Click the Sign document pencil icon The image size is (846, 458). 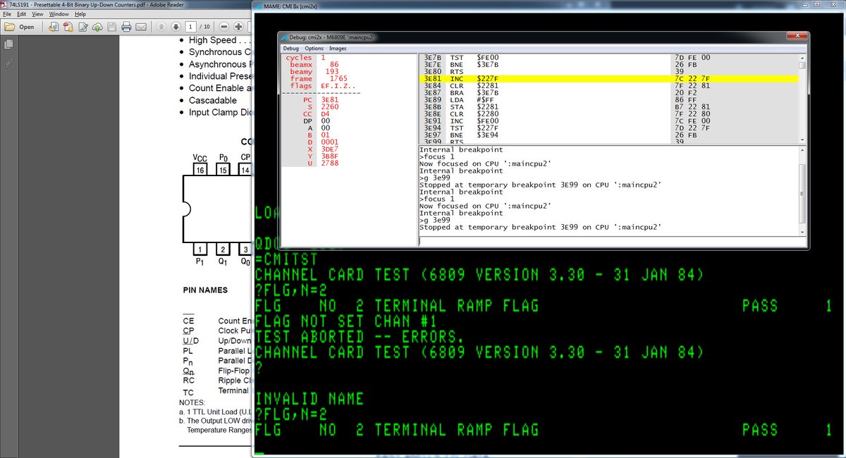point(83,27)
